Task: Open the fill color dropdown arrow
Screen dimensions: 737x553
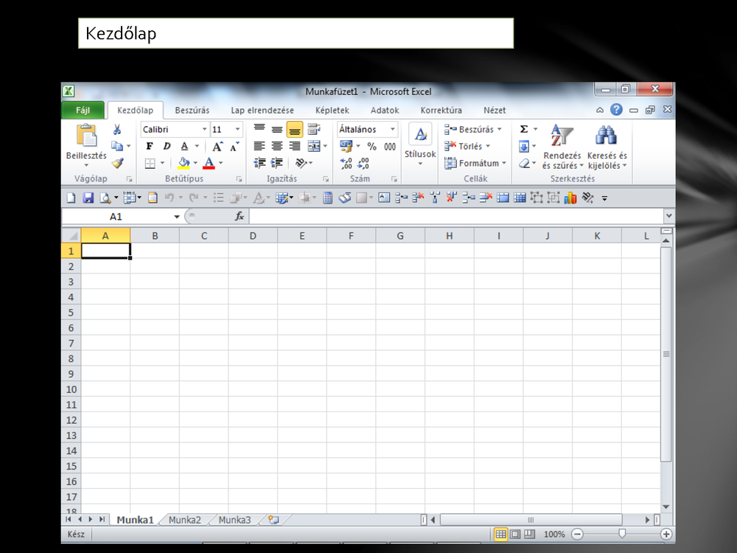Action: 195,163
